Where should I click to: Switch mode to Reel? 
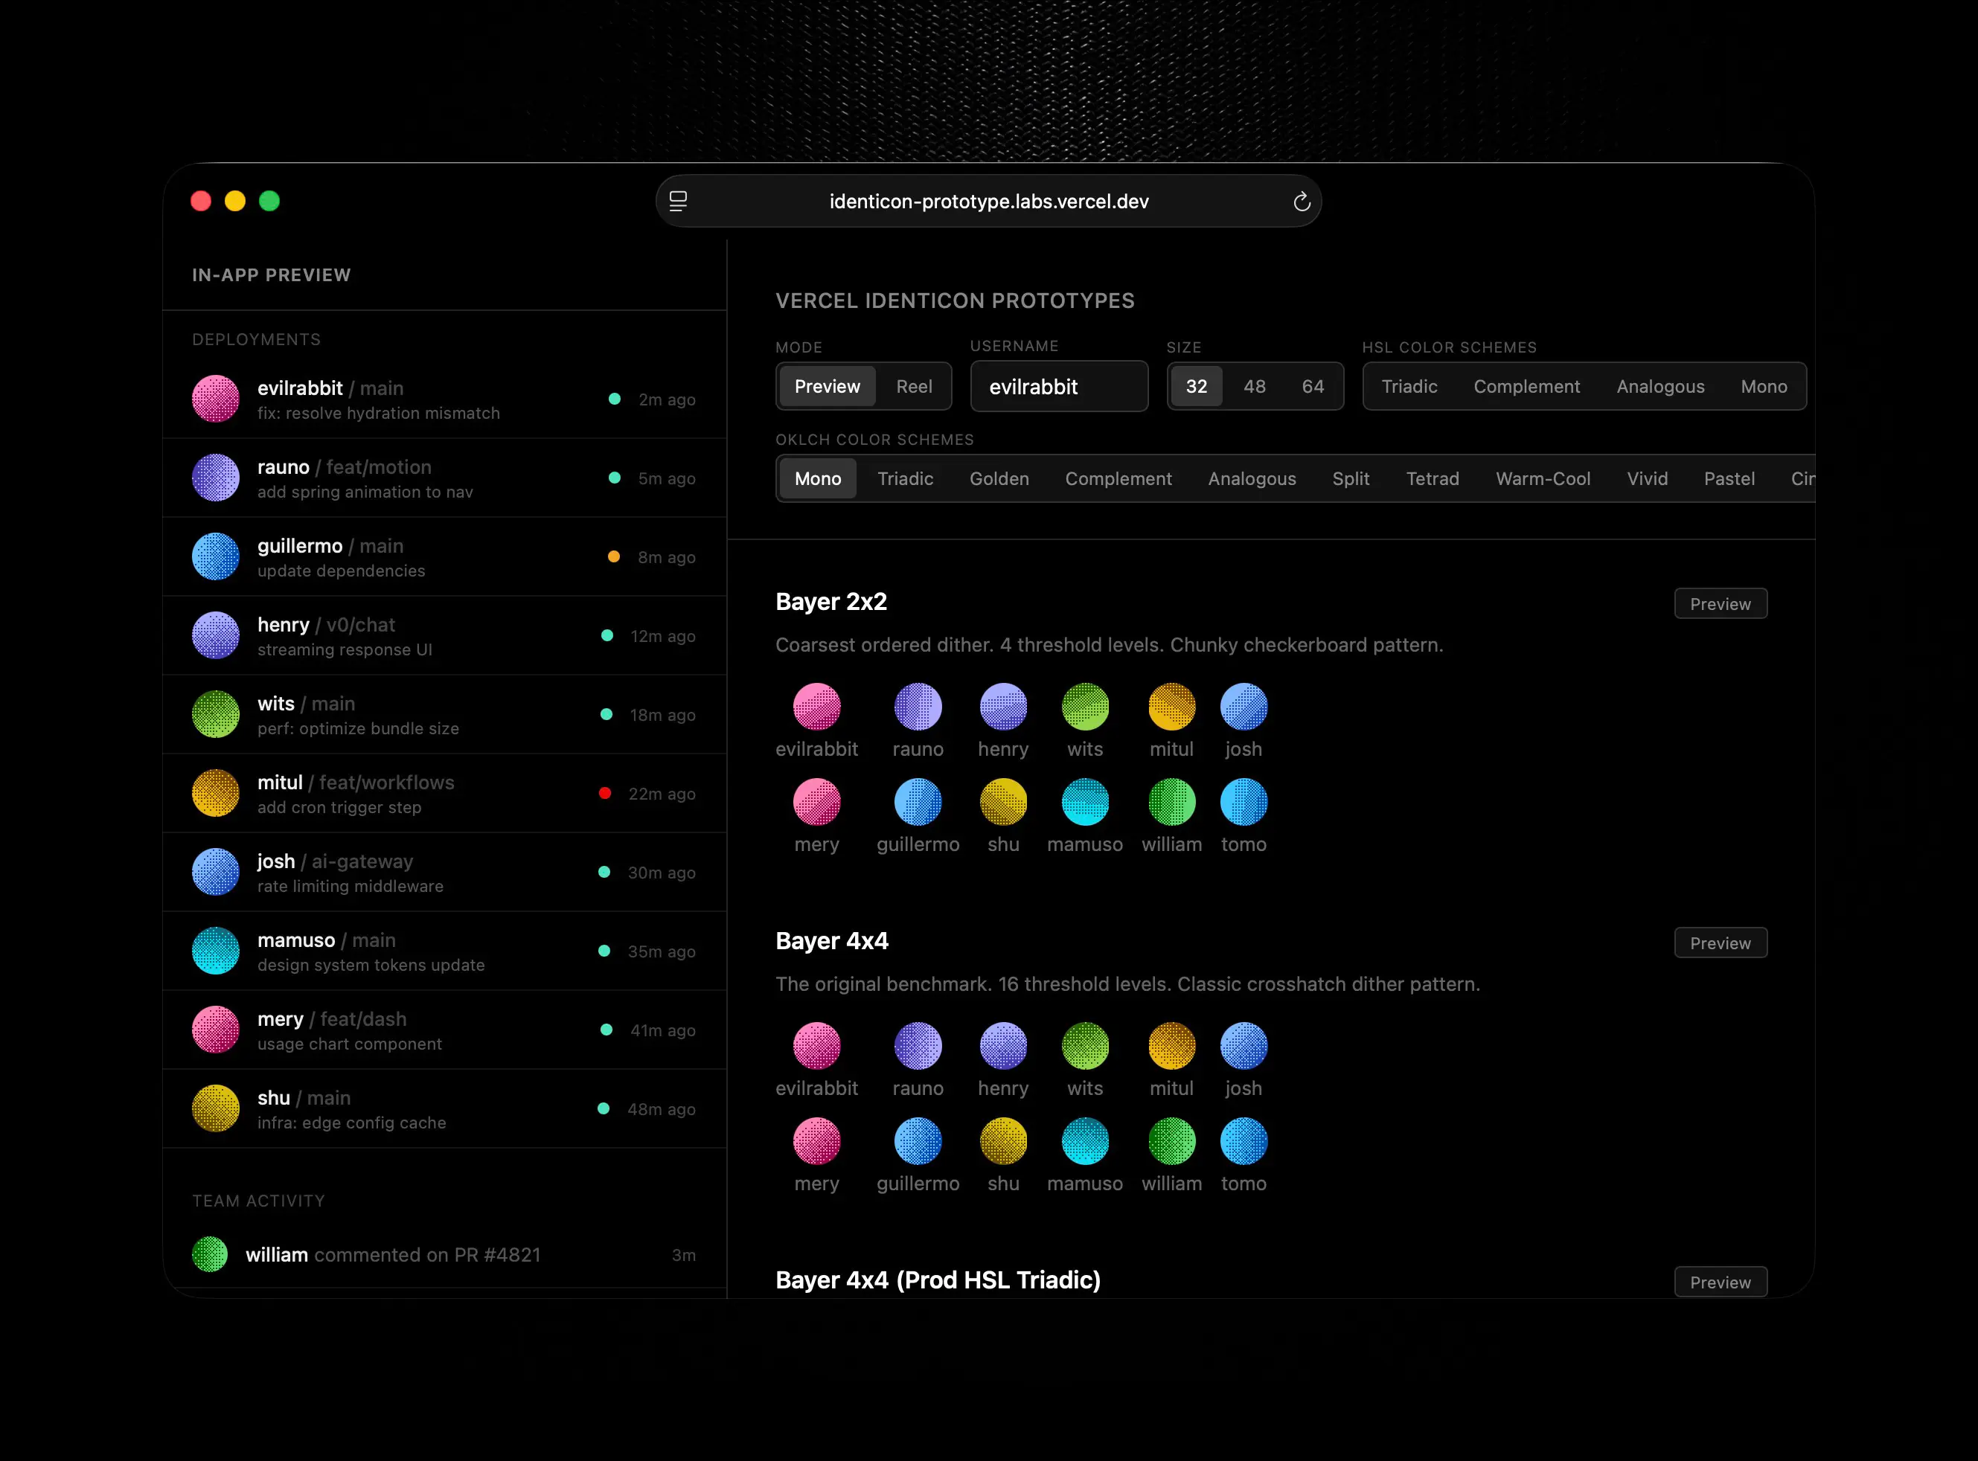coord(913,387)
